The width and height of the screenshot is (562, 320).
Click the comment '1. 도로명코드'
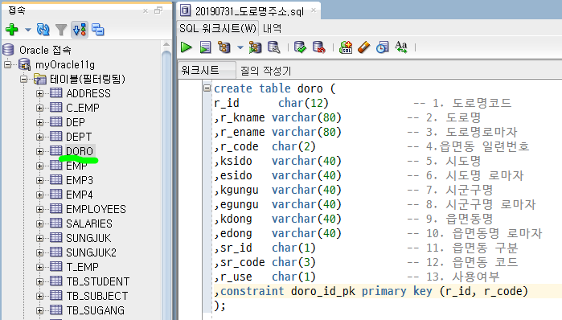472,103
